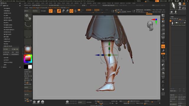Viewport: 189px width, 106px height.
Task: Click the Frame icon in right shelf
Action: [x=163, y=61]
